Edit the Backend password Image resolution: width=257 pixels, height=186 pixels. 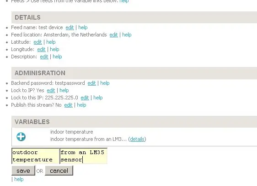point(91,83)
